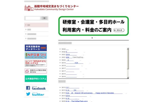Open the 08/21 news link starting with 2018
The width and height of the screenshot is (153, 102).
[71, 55]
